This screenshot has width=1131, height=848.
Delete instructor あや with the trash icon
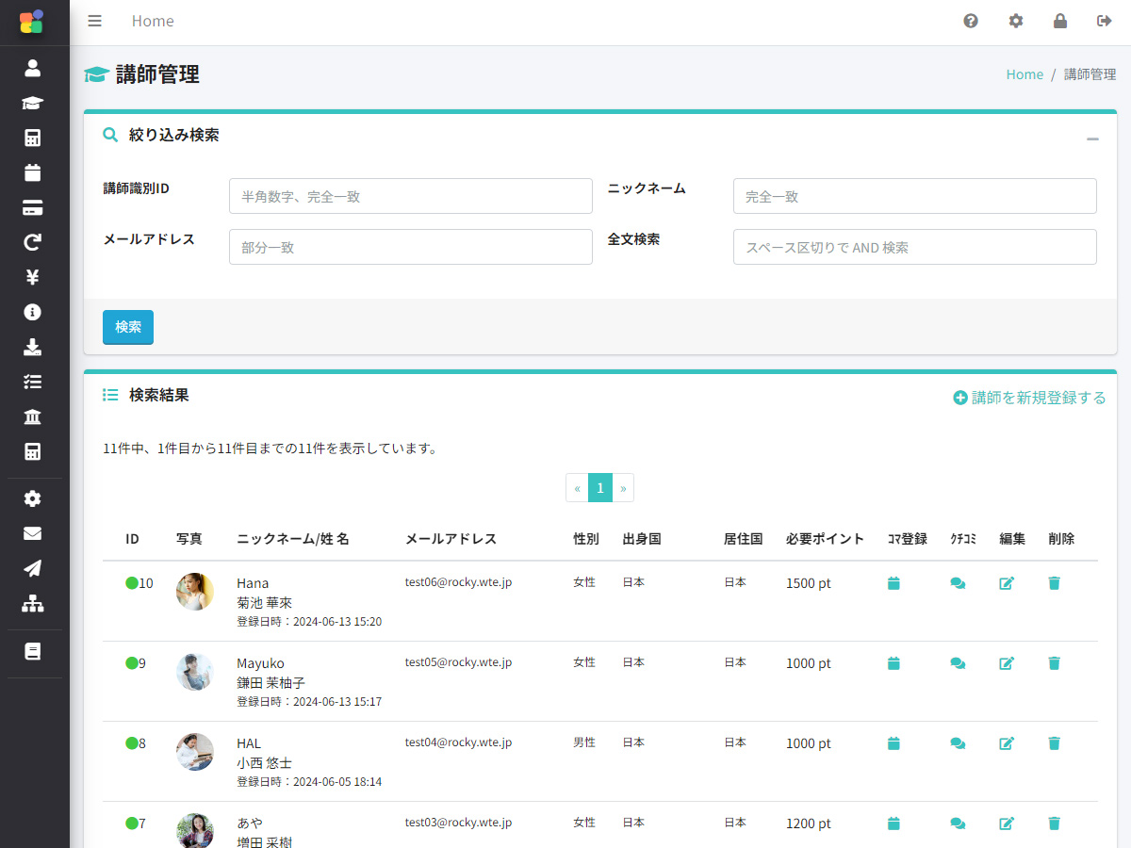pos(1053,823)
